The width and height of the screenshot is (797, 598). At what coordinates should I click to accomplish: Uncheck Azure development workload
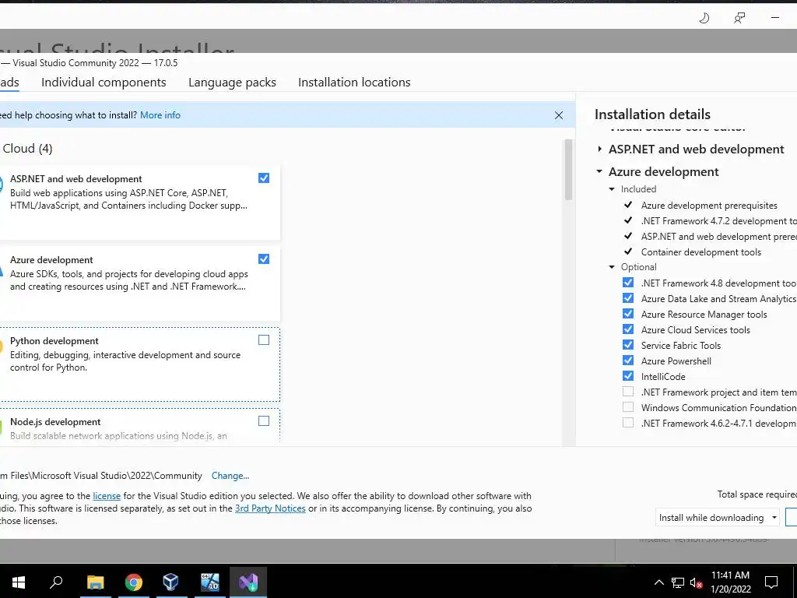[x=264, y=259]
